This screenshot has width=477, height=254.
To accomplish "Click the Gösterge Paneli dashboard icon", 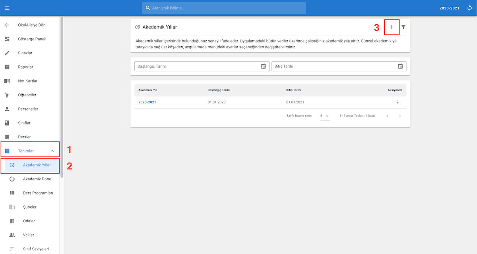I will 7,39.
